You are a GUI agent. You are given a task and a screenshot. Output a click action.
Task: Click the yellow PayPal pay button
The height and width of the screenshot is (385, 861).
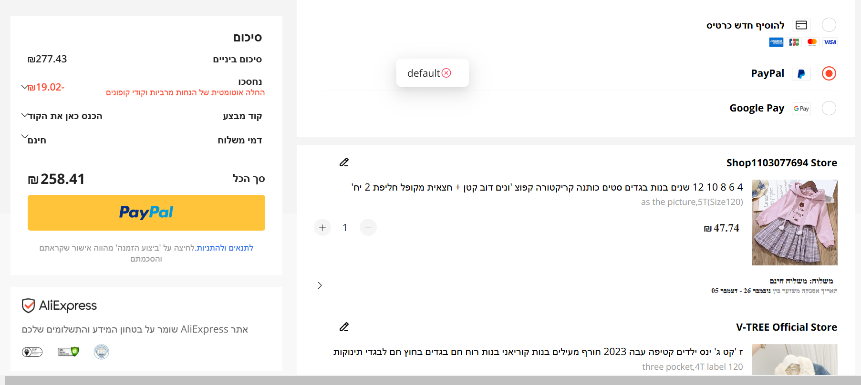coord(146,213)
